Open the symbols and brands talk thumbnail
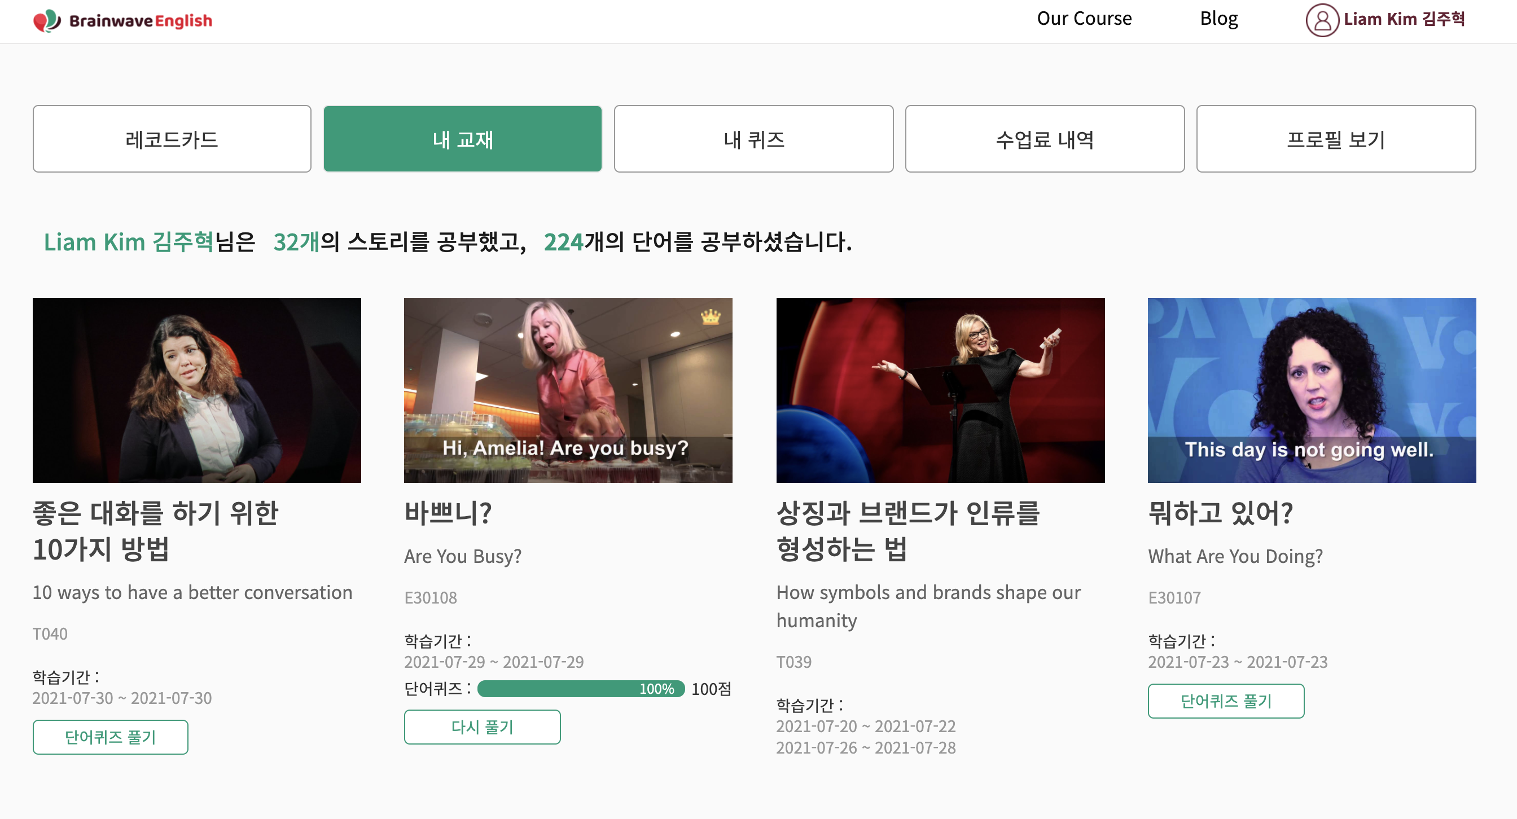 940,390
